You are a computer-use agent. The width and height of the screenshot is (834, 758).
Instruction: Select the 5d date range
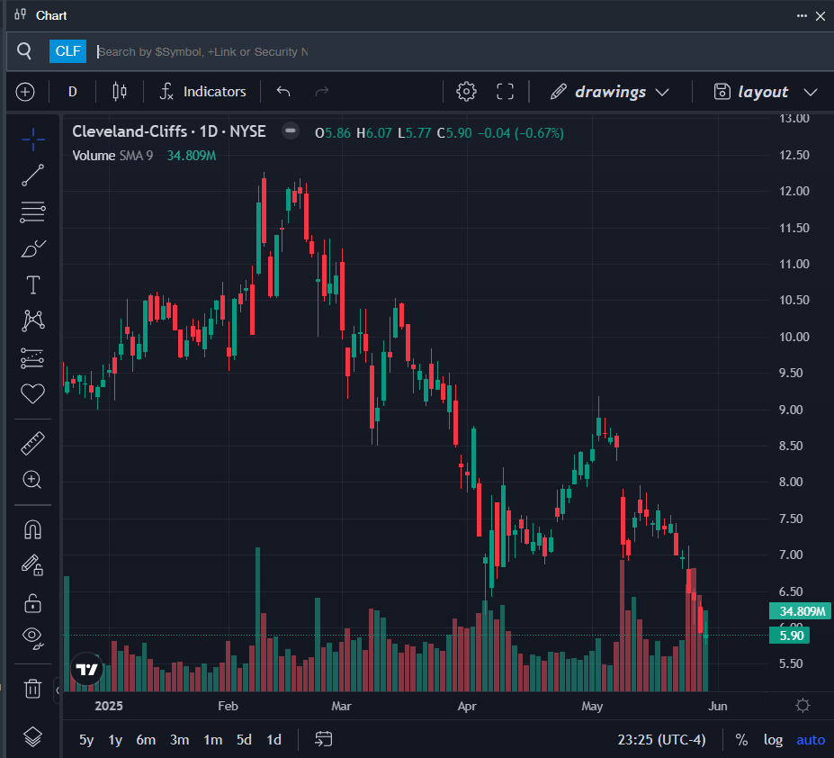tap(244, 740)
